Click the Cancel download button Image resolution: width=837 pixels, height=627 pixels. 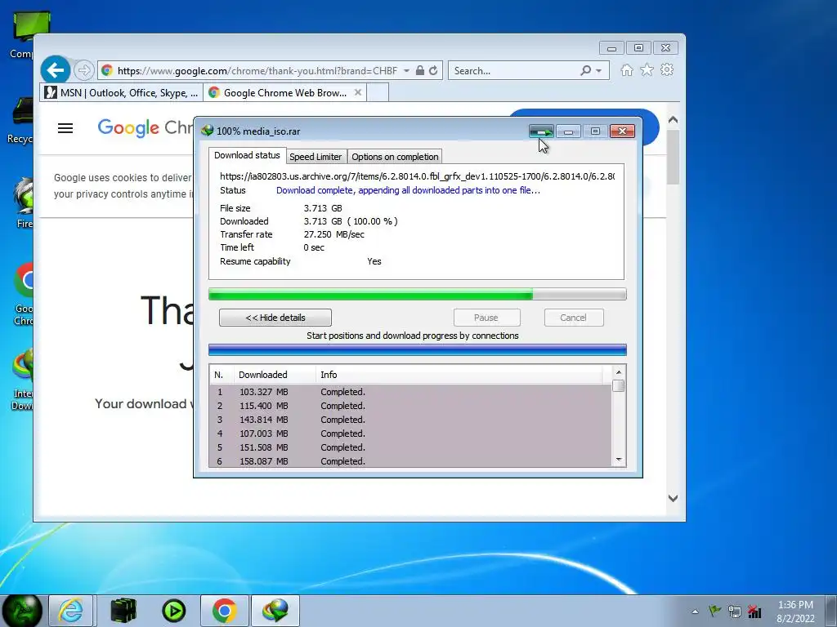[574, 318]
